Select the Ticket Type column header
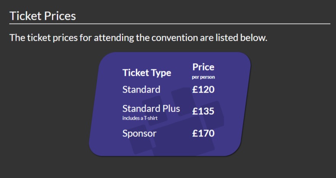Screen dimensions: 336x178 click(x=146, y=73)
